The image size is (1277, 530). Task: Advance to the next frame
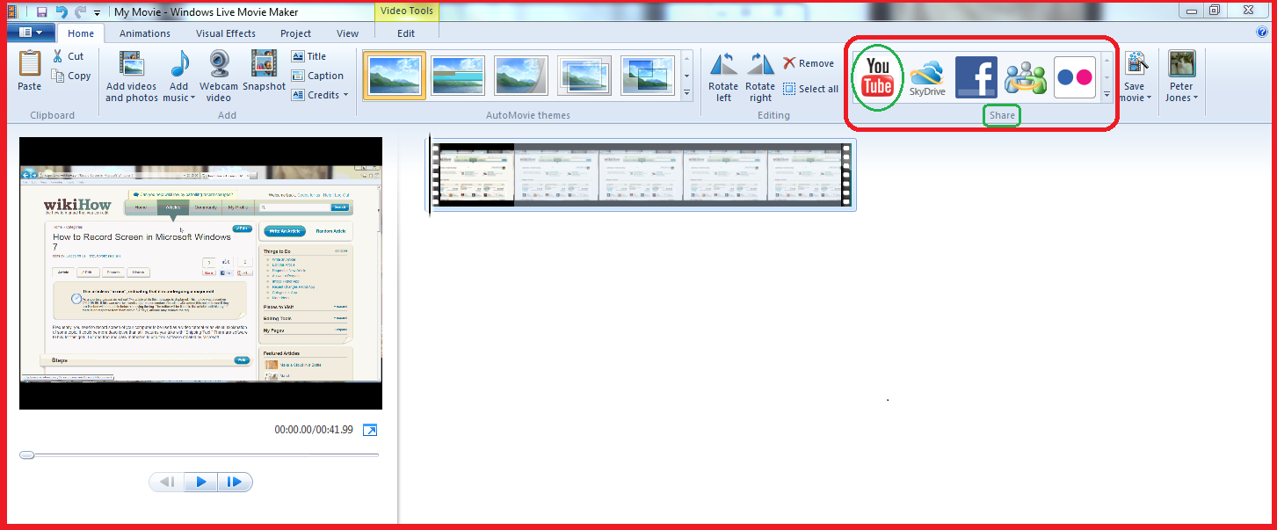coord(235,482)
